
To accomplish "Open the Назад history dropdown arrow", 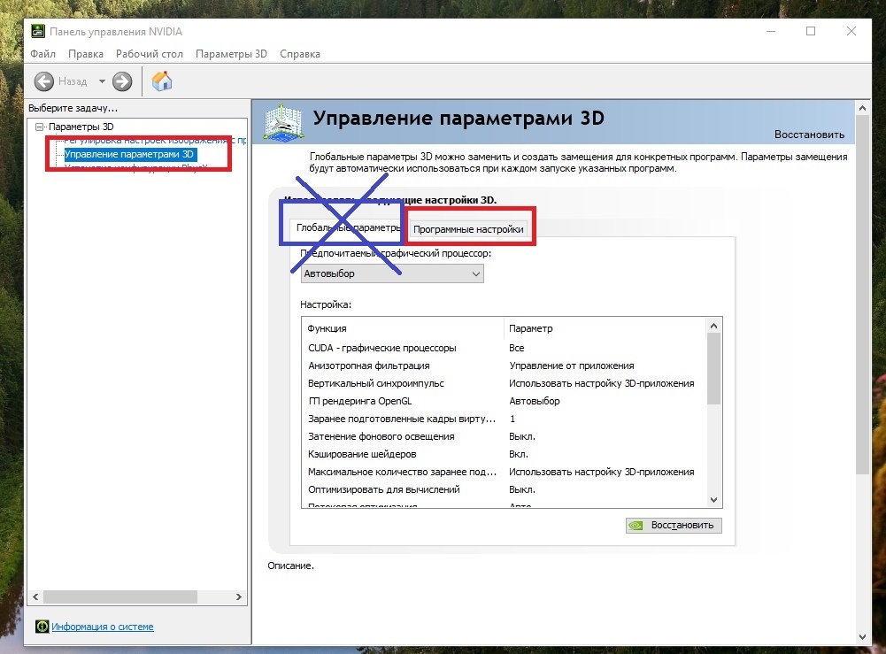I will point(102,81).
